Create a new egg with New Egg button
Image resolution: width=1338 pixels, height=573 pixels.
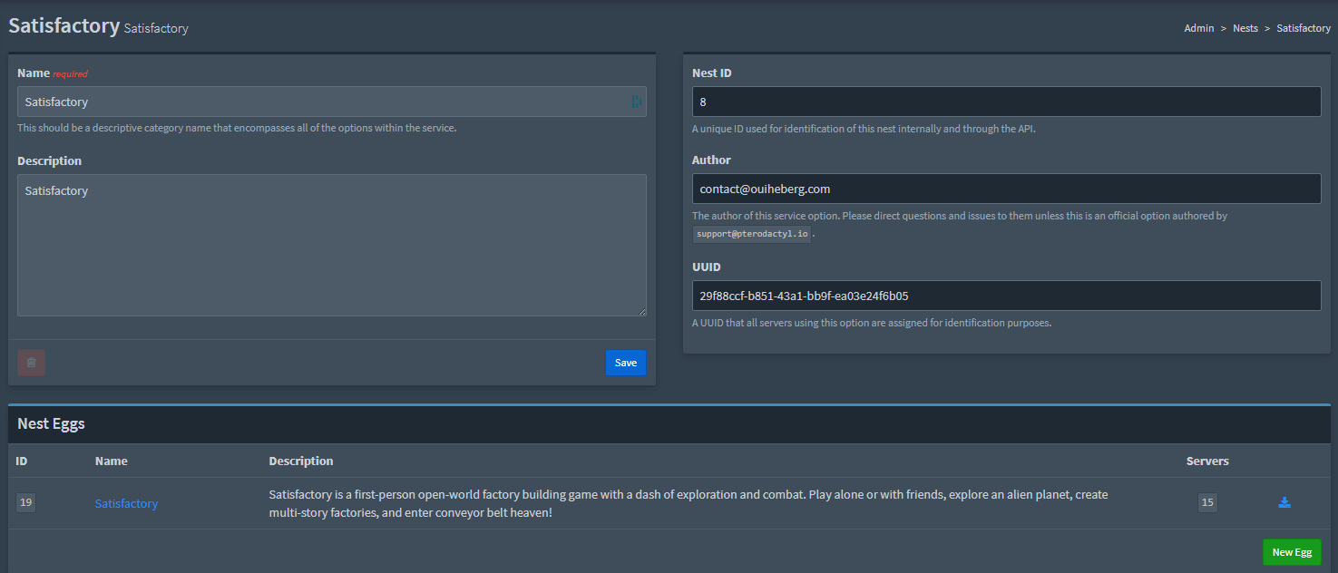click(1291, 552)
